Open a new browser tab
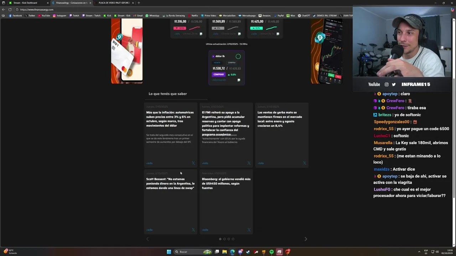This screenshot has width=456, height=256. [139, 3]
